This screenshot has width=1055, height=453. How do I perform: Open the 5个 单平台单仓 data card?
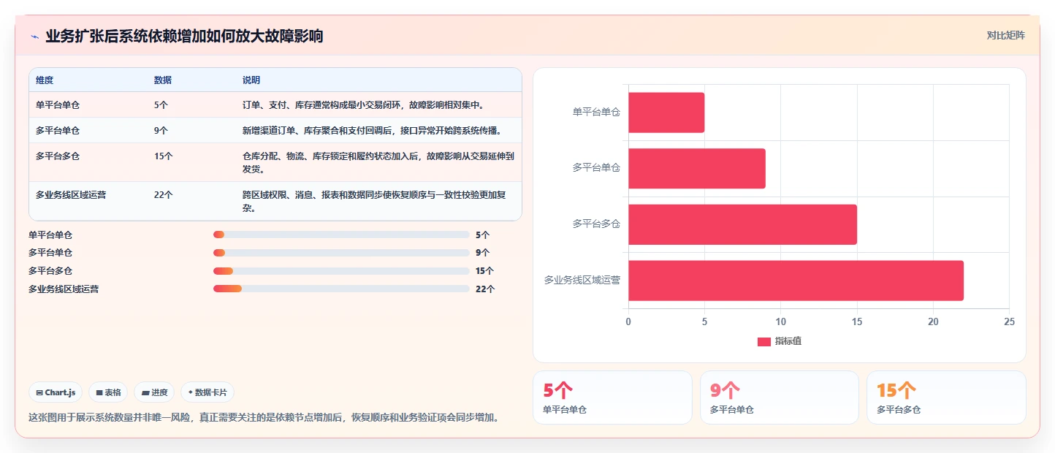pyautogui.click(x=612, y=397)
